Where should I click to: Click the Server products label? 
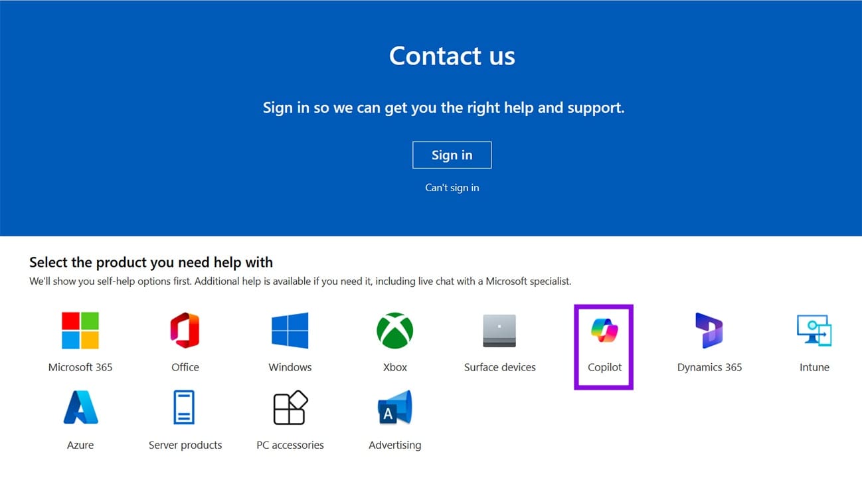point(185,445)
